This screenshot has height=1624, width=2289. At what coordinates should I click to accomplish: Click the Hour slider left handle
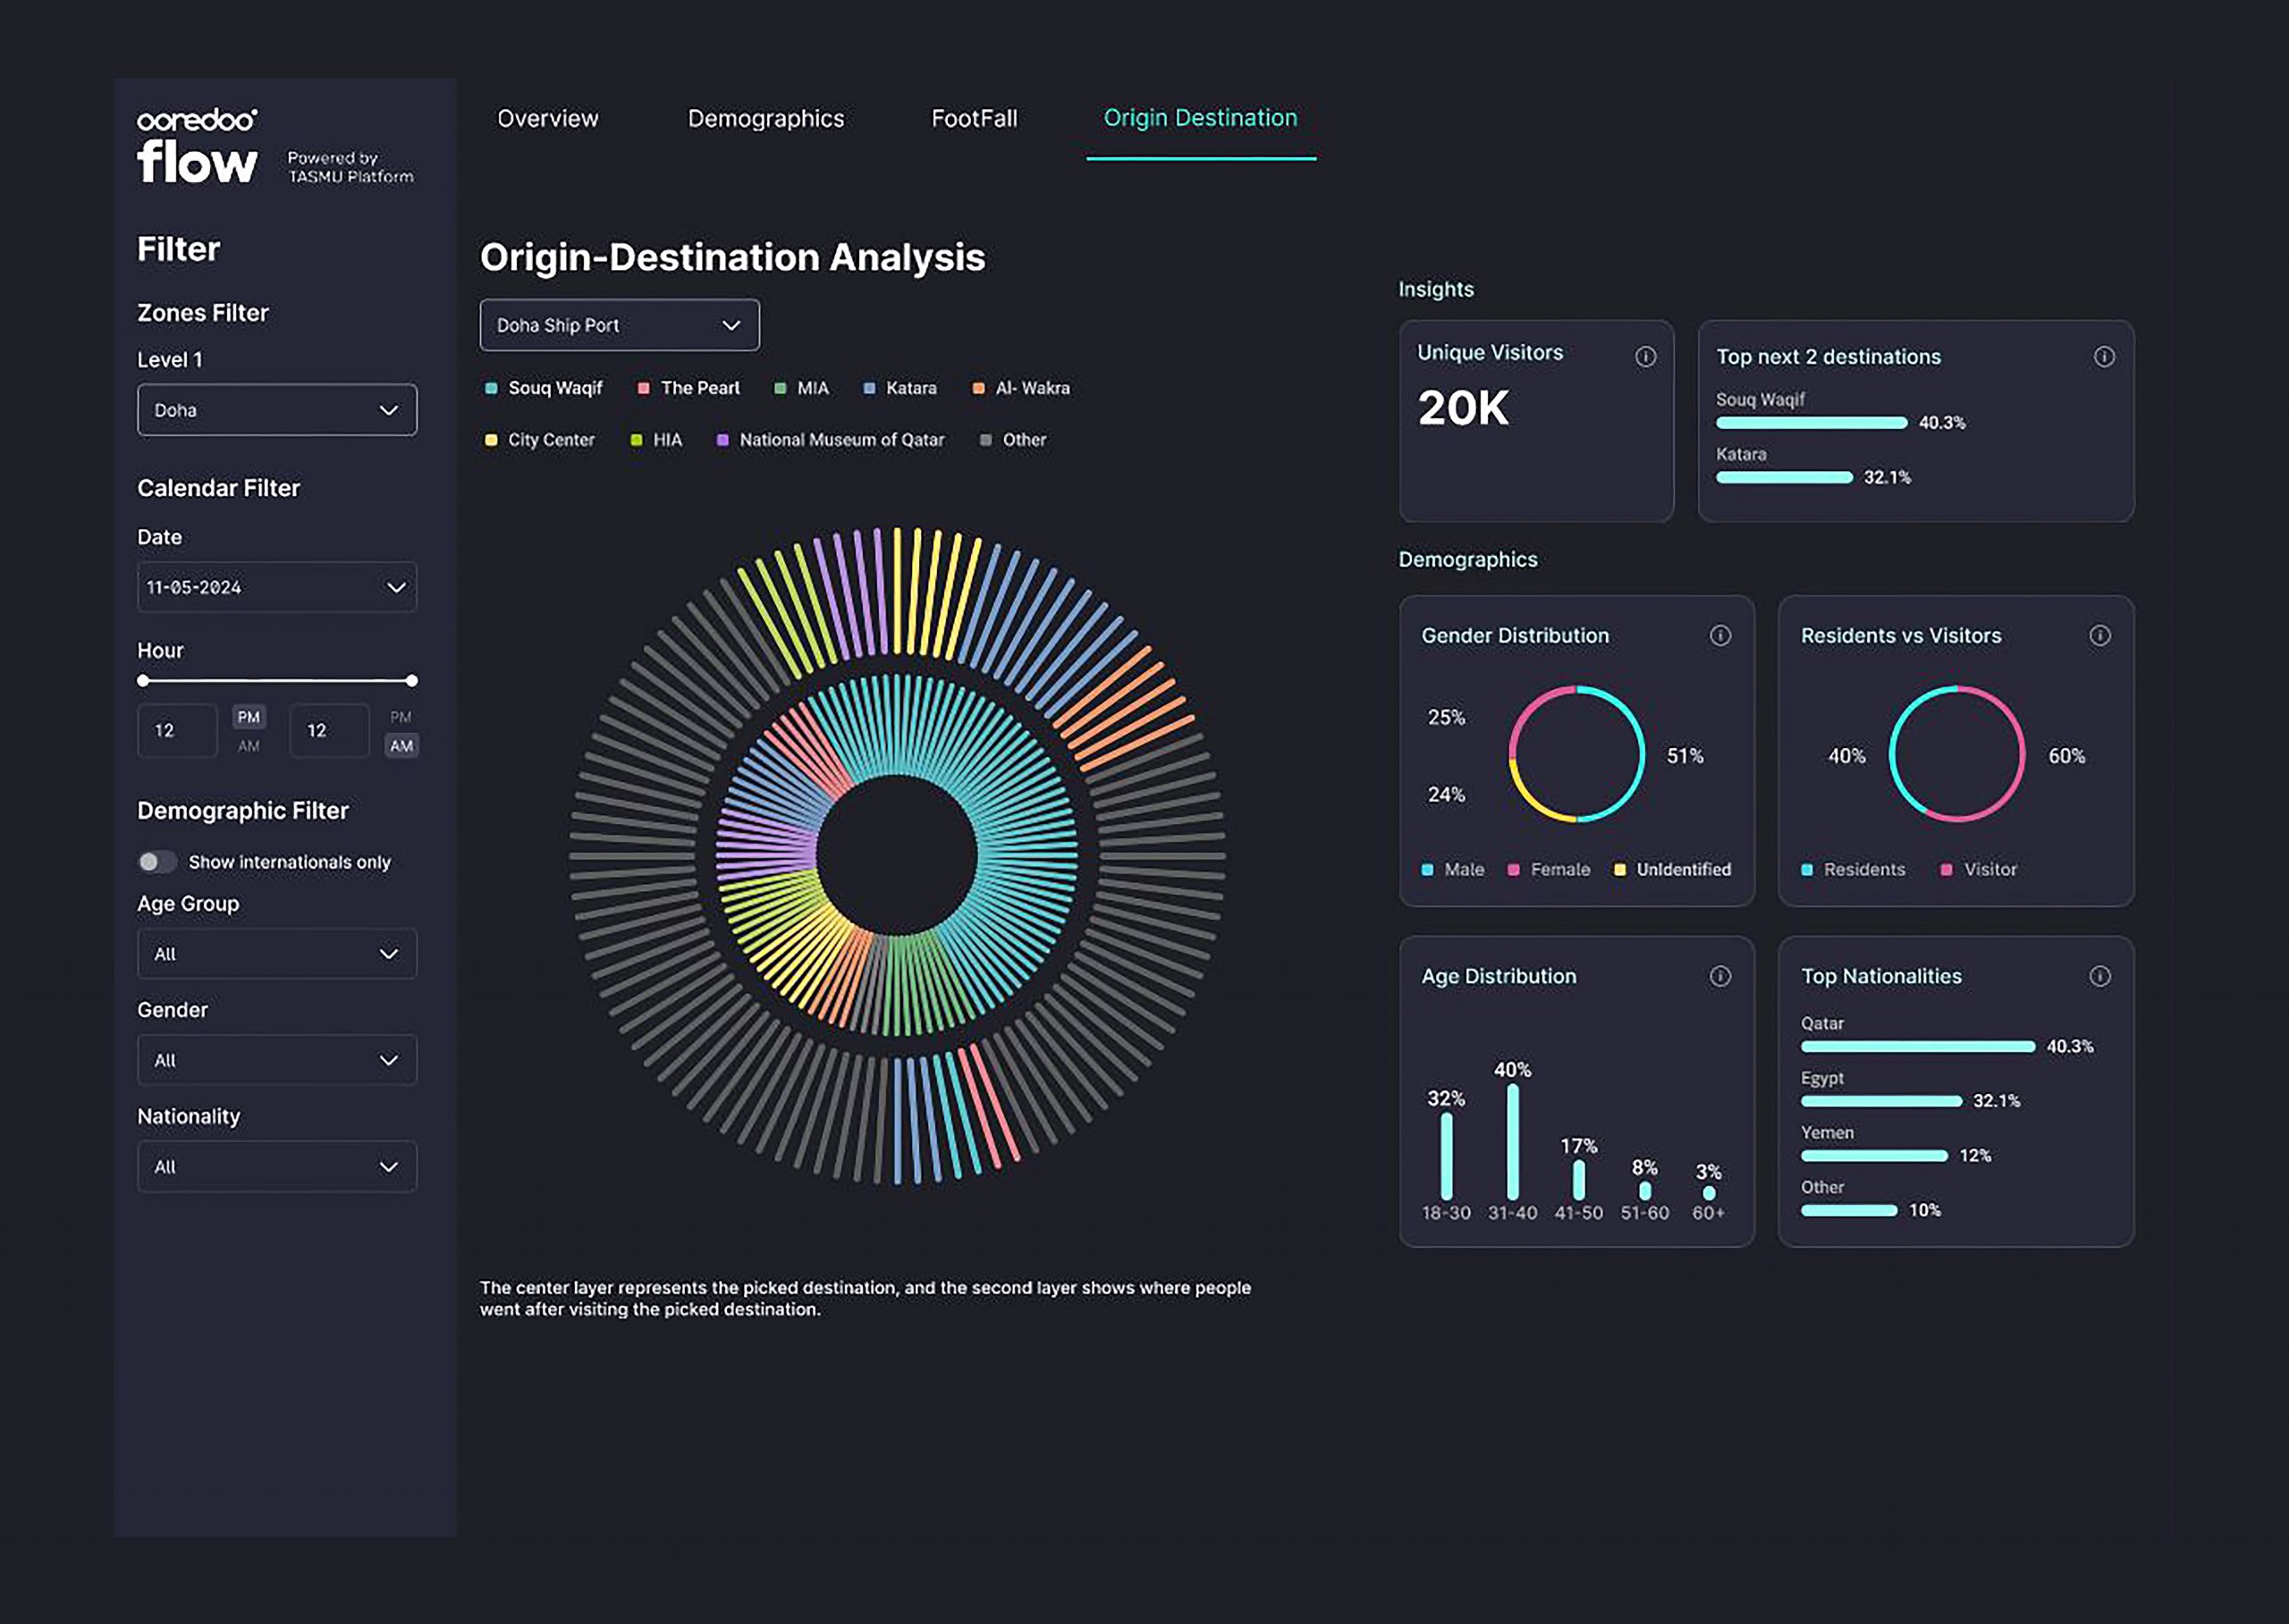[x=143, y=681]
